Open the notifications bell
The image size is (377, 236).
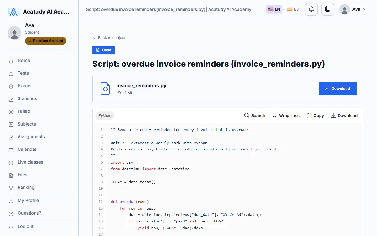[x=311, y=9]
